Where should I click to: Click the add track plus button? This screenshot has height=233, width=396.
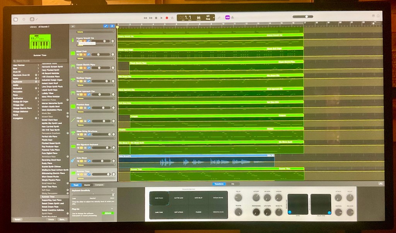[73, 26]
